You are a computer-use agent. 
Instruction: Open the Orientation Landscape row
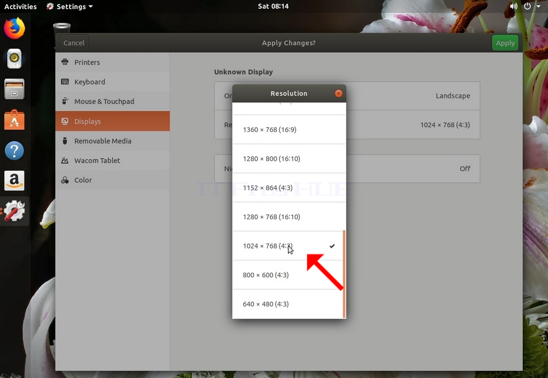347,96
